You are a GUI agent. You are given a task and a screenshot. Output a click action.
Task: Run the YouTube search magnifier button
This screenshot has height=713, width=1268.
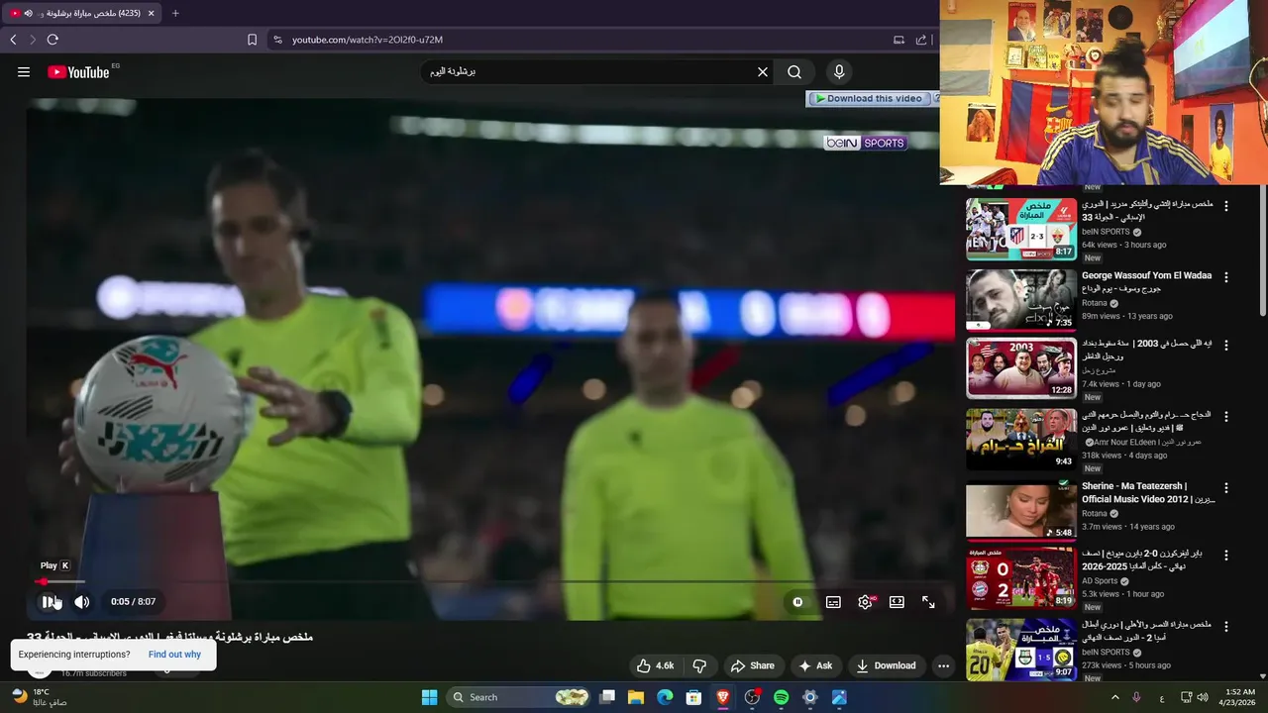tap(794, 72)
